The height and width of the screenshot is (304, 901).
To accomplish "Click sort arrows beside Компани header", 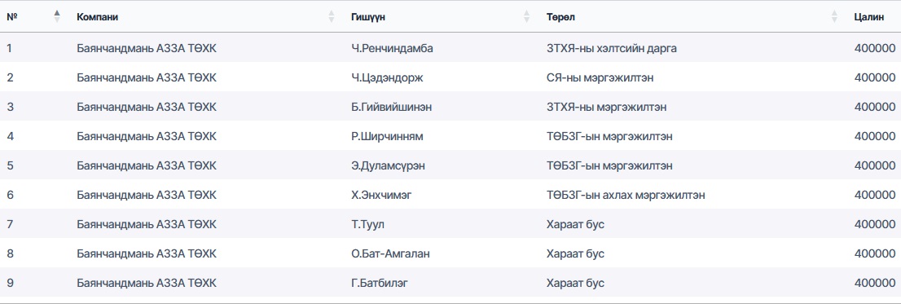I will click(x=332, y=16).
